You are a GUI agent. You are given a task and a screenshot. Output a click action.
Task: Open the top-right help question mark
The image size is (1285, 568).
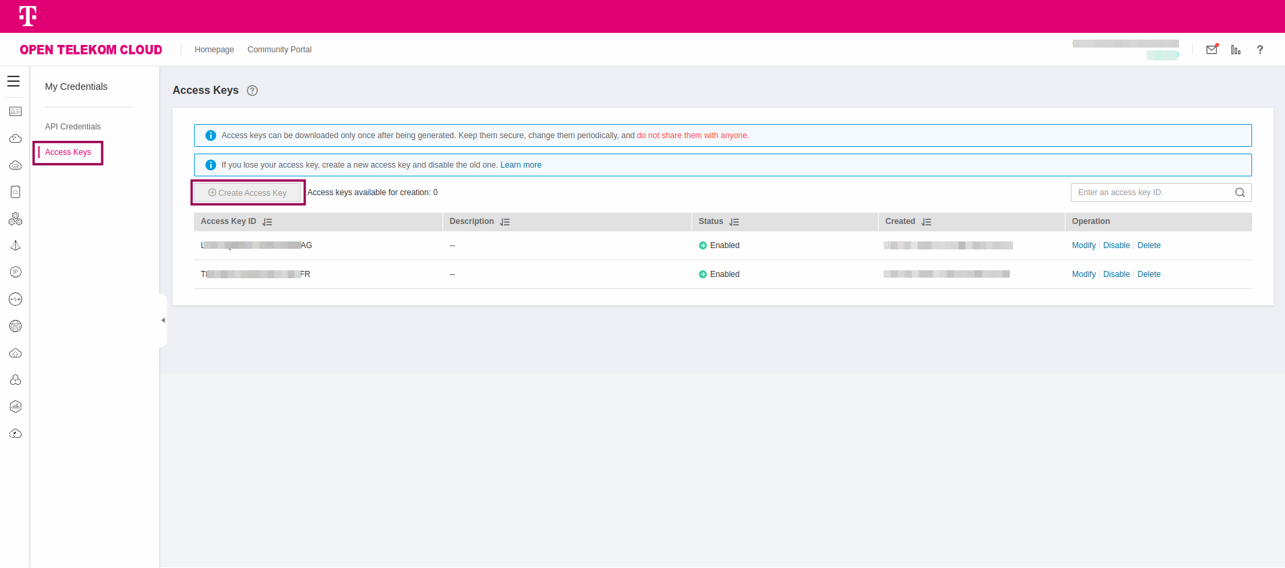click(1260, 50)
